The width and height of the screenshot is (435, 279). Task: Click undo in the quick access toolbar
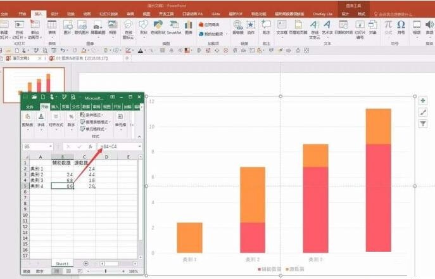(63, 50)
